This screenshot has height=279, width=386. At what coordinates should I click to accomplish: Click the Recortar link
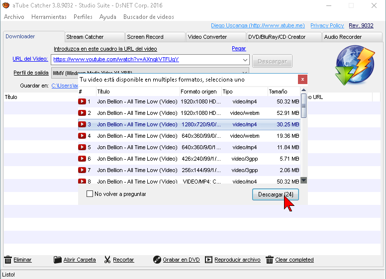click(123, 260)
